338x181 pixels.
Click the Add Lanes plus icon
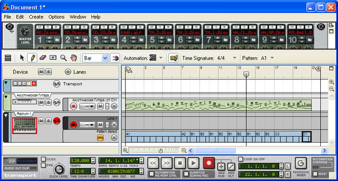[x=68, y=72]
